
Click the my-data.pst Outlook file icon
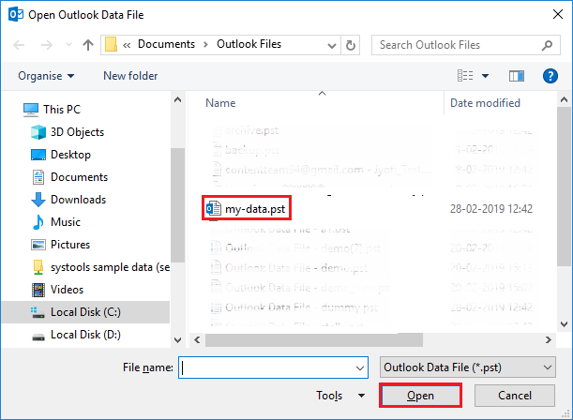[214, 208]
